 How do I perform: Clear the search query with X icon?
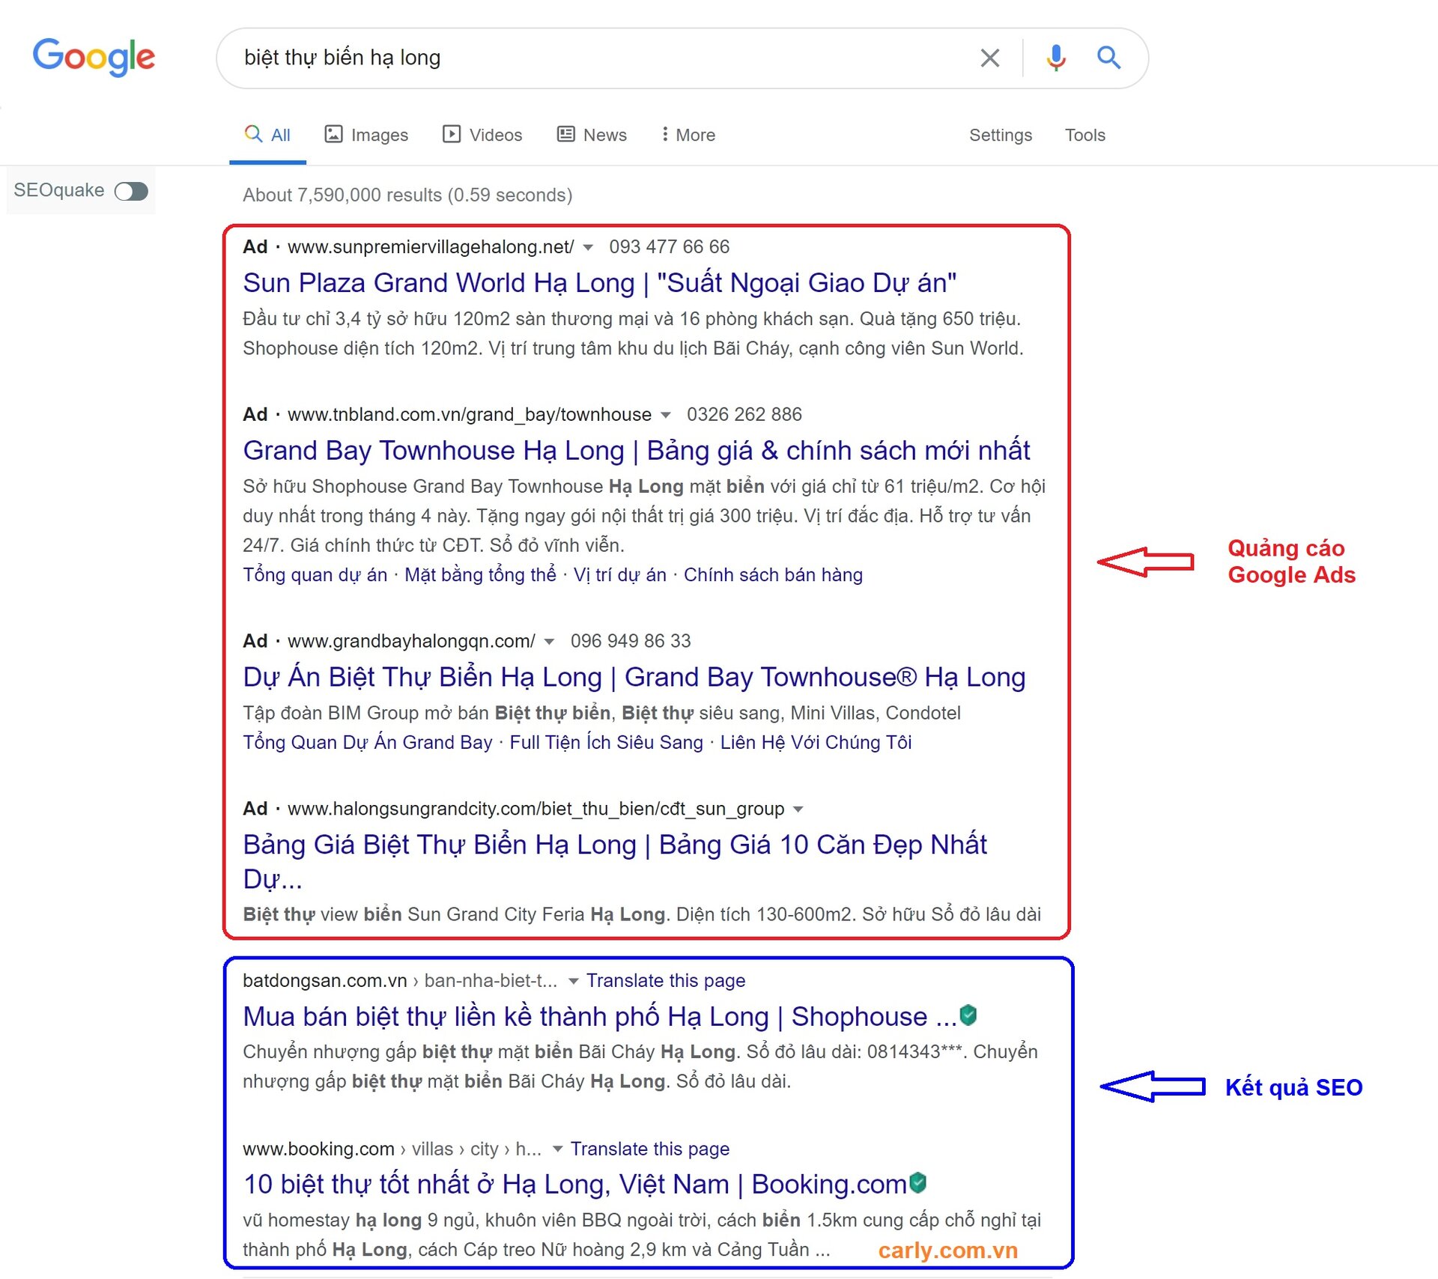tap(989, 58)
